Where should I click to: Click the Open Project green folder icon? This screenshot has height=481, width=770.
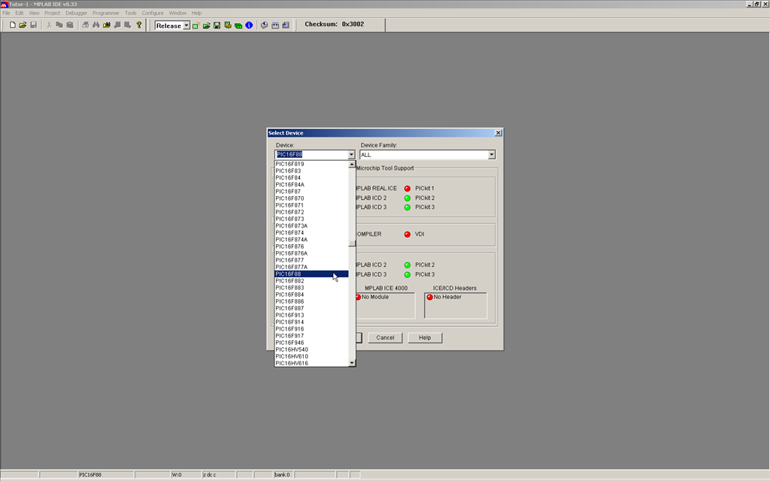[206, 26]
